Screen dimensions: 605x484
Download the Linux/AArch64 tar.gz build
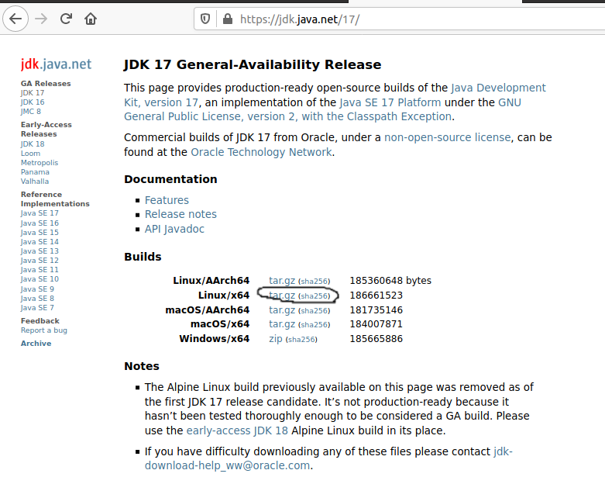click(x=282, y=281)
